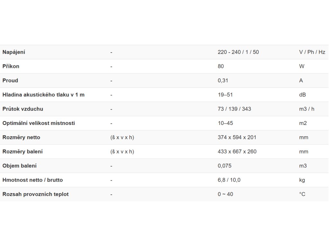Select the 0,31 current value

(x=223, y=80)
